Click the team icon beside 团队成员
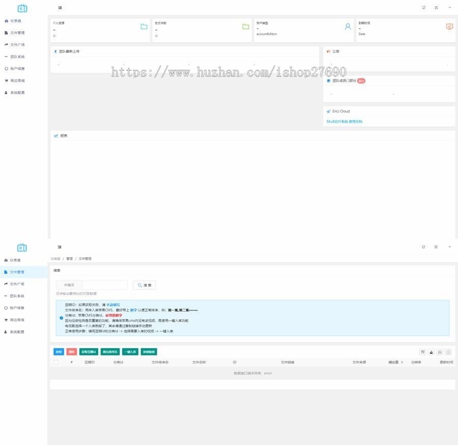This screenshot has height=445, width=458. point(328,80)
